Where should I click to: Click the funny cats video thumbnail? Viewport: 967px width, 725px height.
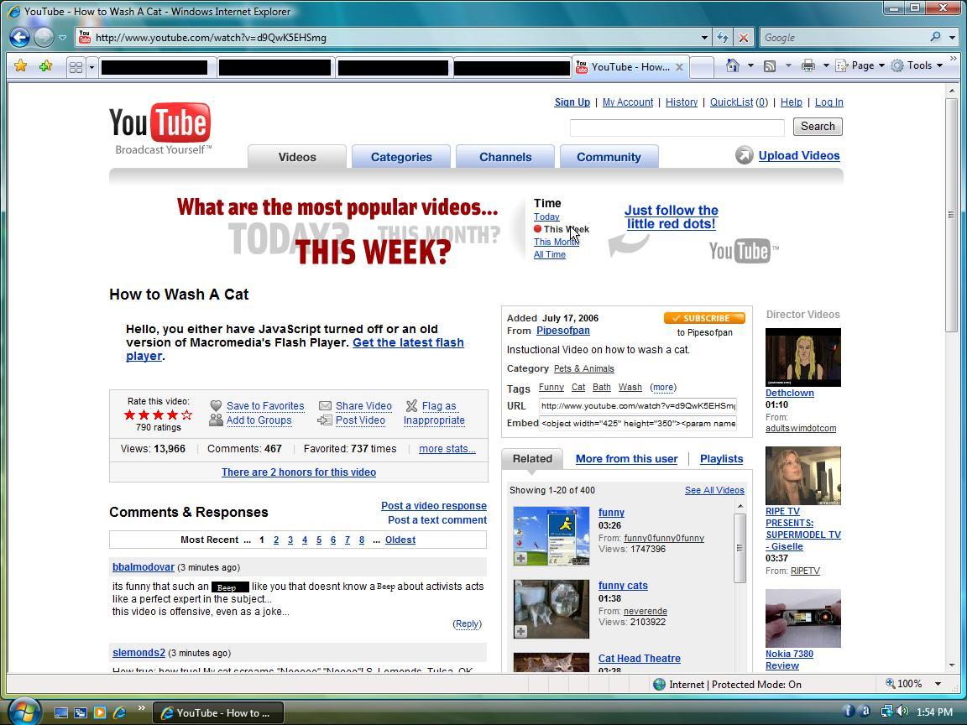point(551,609)
